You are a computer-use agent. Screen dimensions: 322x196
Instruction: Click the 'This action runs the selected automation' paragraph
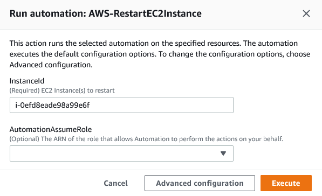tap(160, 54)
